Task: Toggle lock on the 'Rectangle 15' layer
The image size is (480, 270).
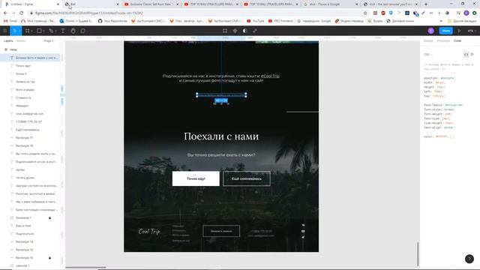Action: click(50, 258)
